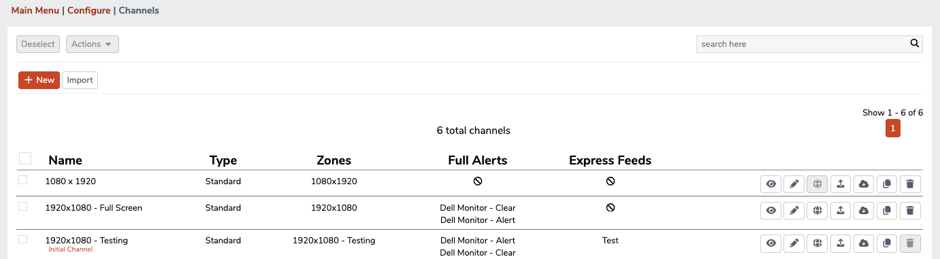Edit the 1920x1080 - Testing channel (pencil icon)

tap(794, 243)
